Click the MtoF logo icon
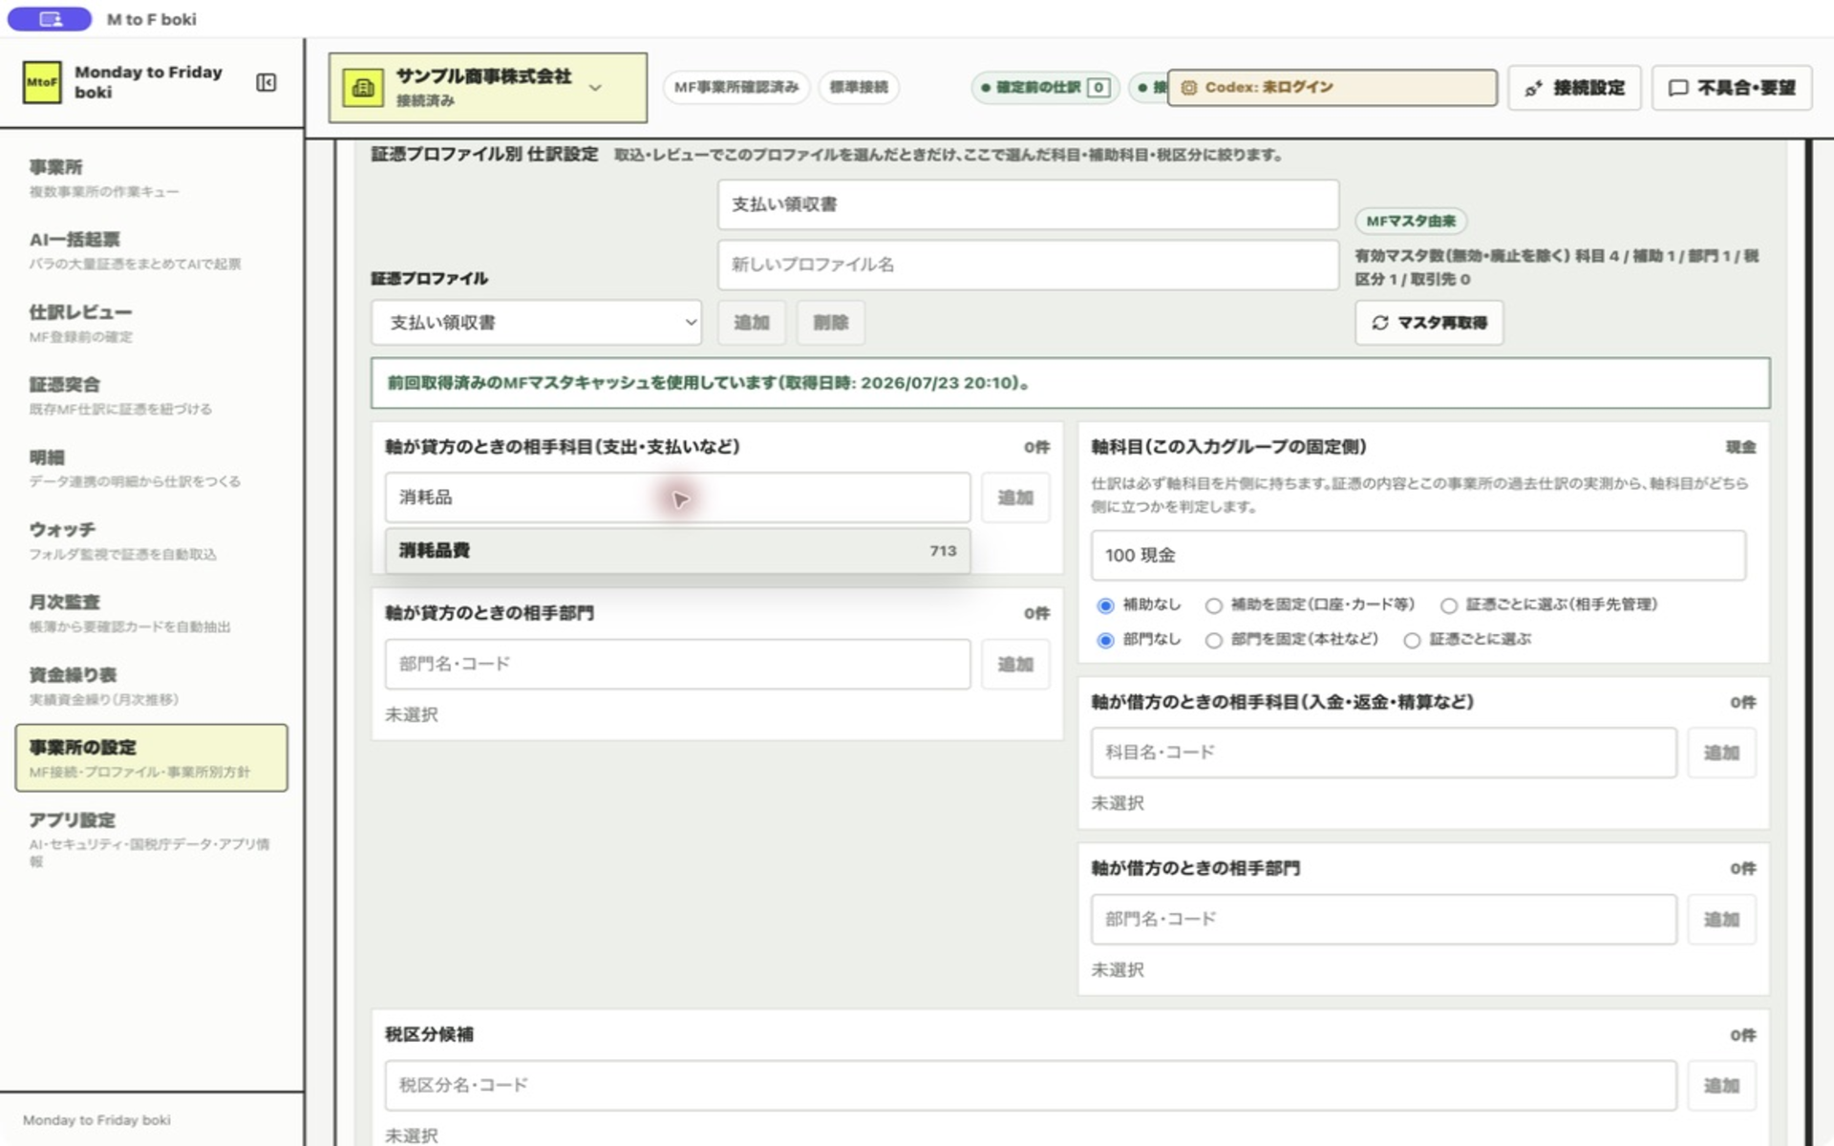Screen dimensions: 1834x1146 pyautogui.click(x=42, y=82)
